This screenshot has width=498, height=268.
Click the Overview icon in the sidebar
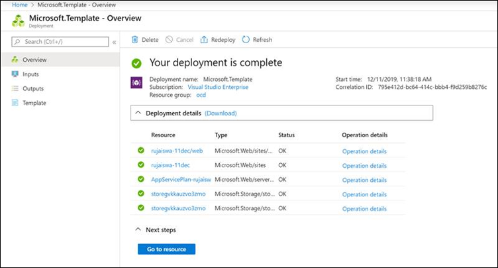pos(15,60)
